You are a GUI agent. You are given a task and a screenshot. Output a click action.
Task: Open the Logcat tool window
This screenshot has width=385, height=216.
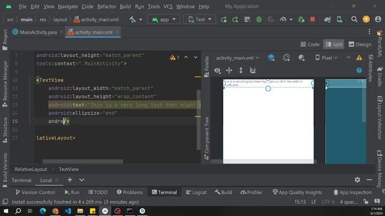(x=196, y=192)
